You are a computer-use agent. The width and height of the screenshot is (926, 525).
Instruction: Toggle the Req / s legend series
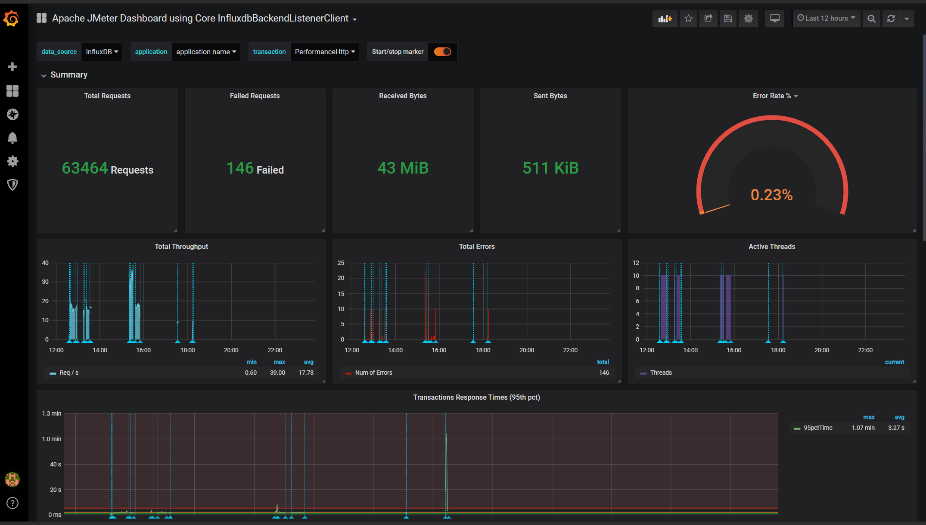click(x=69, y=373)
